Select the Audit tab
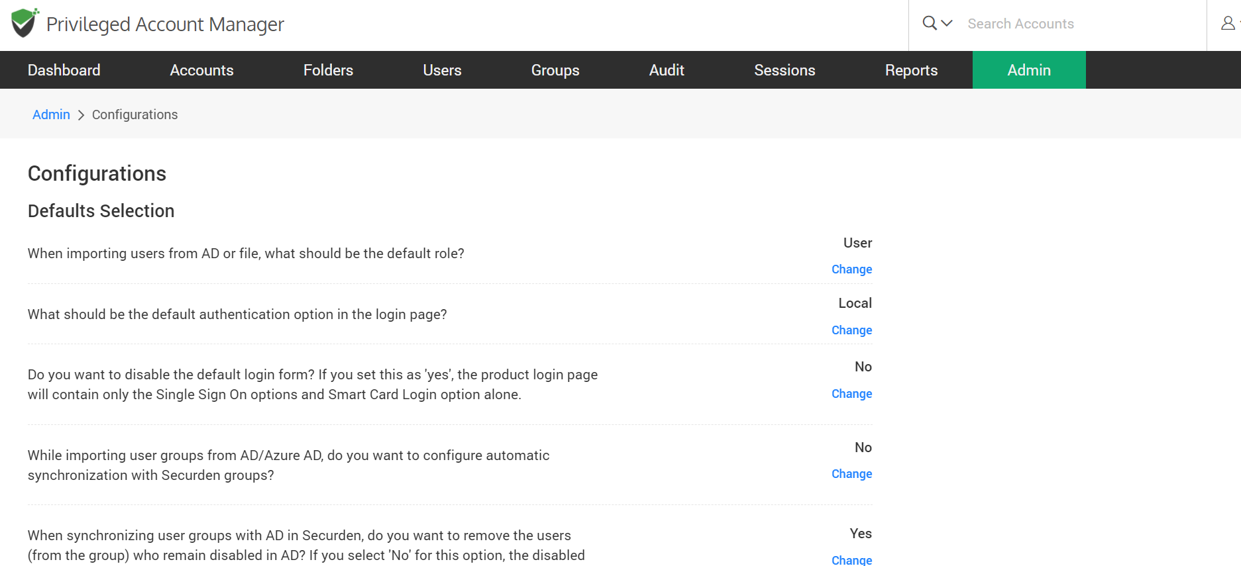Screen dimensions: 1241x566 667,70
